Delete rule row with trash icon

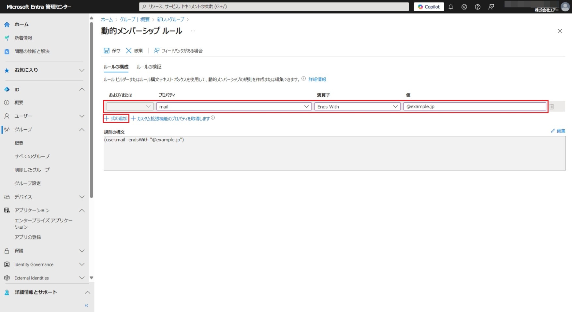click(x=551, y=106)
